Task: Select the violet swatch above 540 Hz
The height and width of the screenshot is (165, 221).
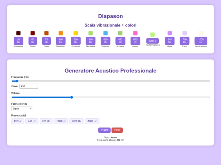Action: click(170, 33)
